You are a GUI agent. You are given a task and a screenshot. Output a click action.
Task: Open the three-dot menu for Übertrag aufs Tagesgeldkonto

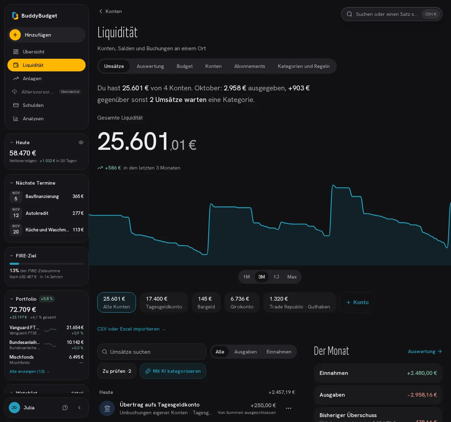point(289,408)
